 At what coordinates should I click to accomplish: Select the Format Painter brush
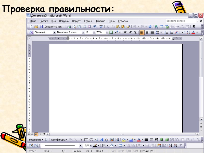(x=128, y=27)
